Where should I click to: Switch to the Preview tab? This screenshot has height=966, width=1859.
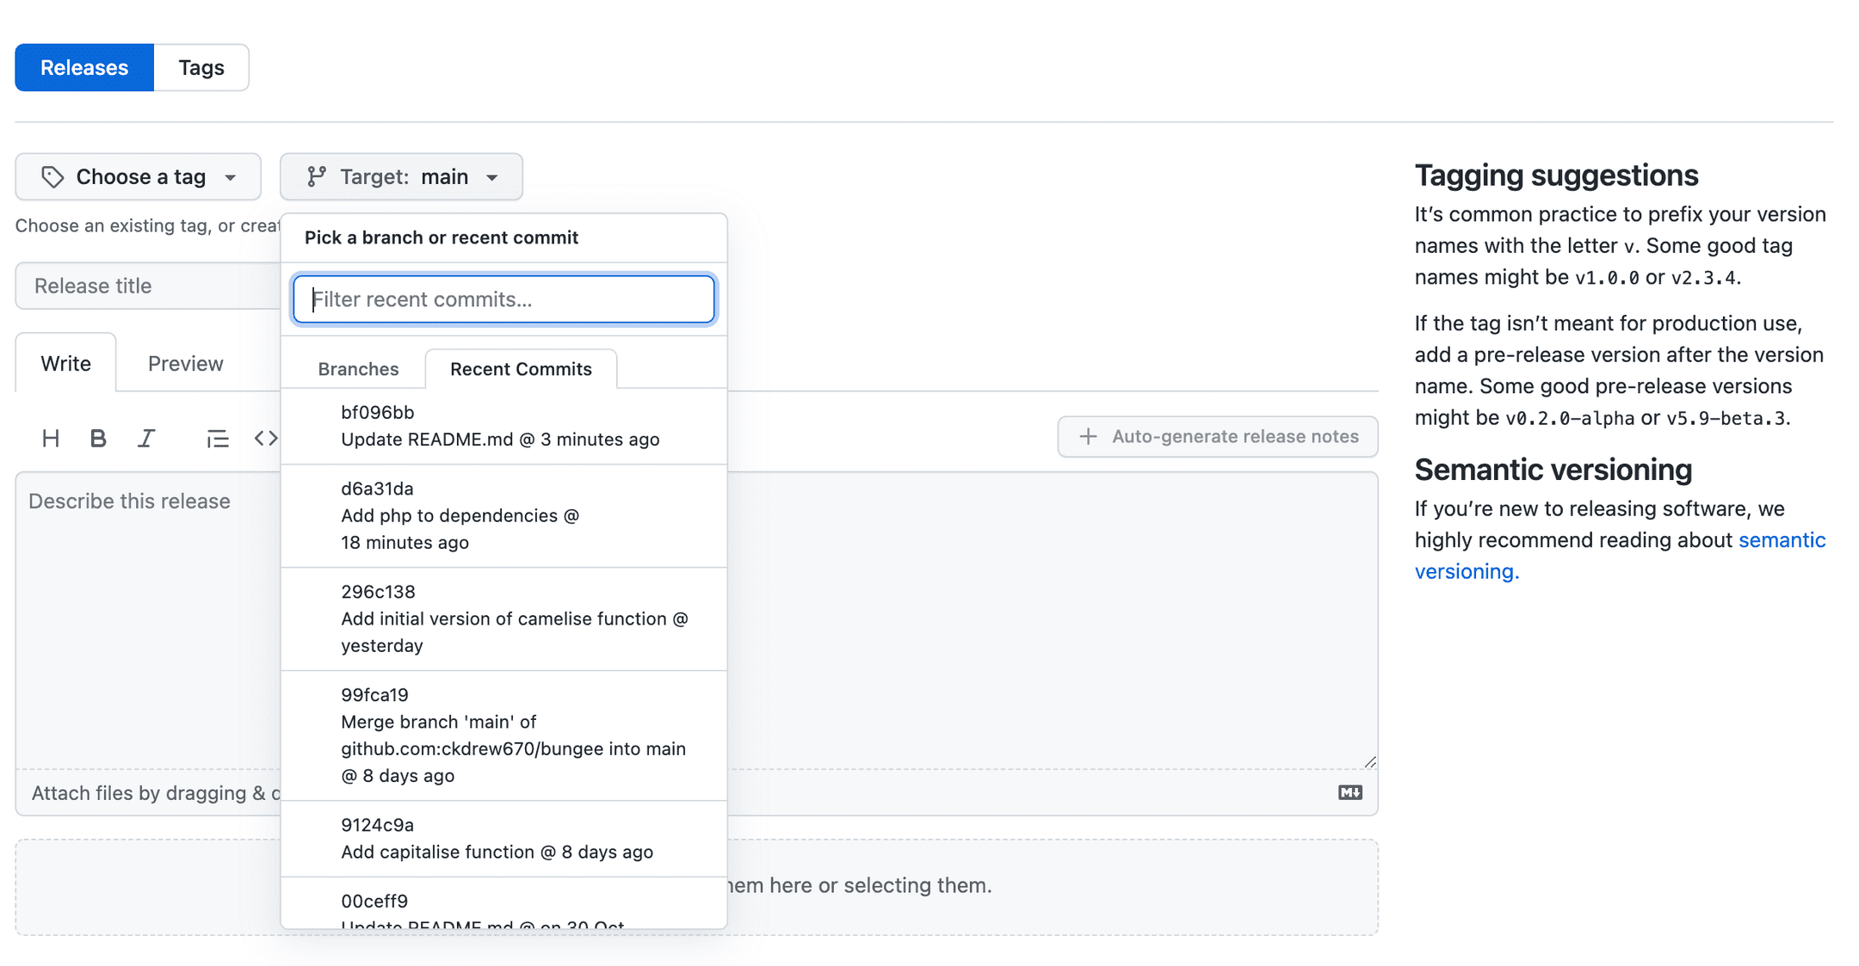(x=184, y=362)
